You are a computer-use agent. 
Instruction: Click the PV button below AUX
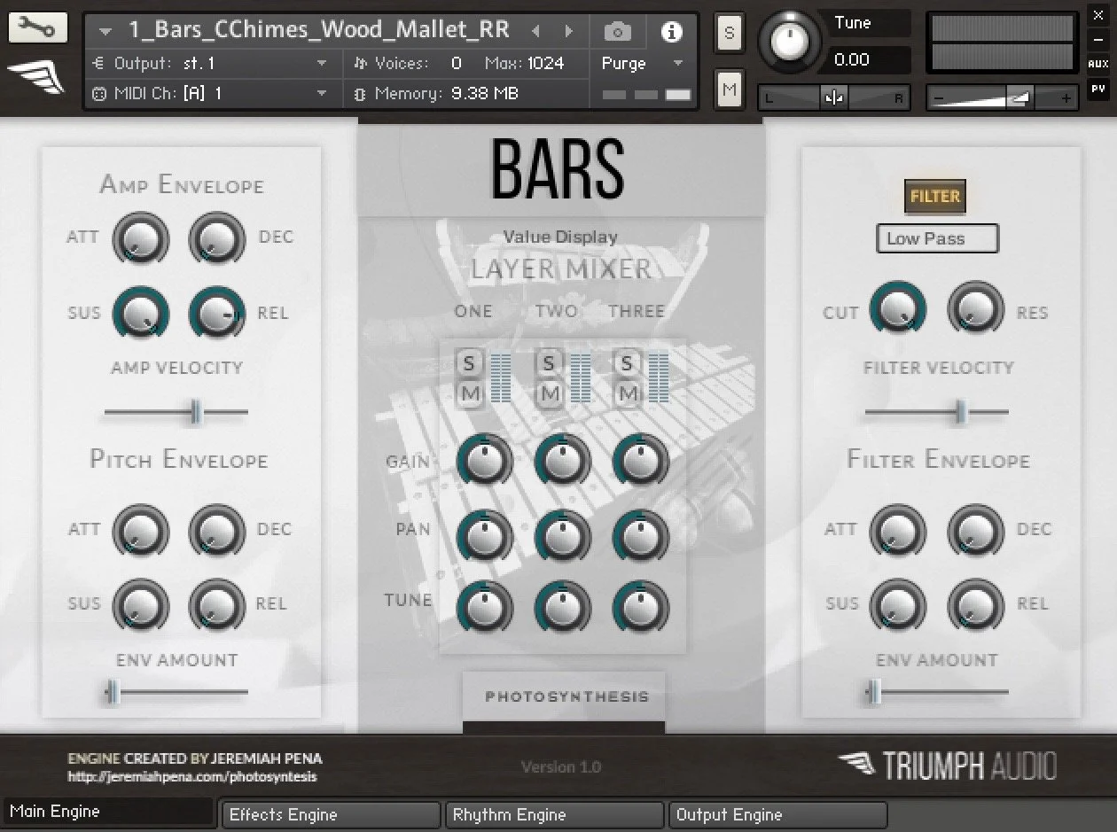pyautogui.click(x=1099, y=89)
